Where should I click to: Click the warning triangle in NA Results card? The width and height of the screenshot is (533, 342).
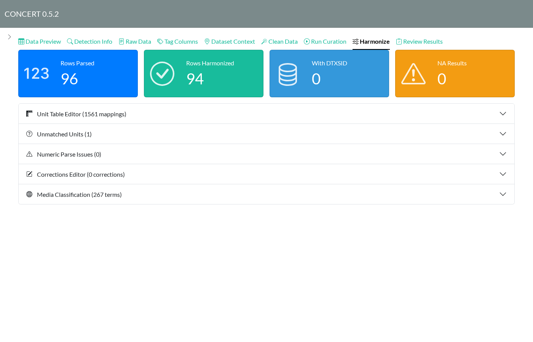(x=413, y=74)
